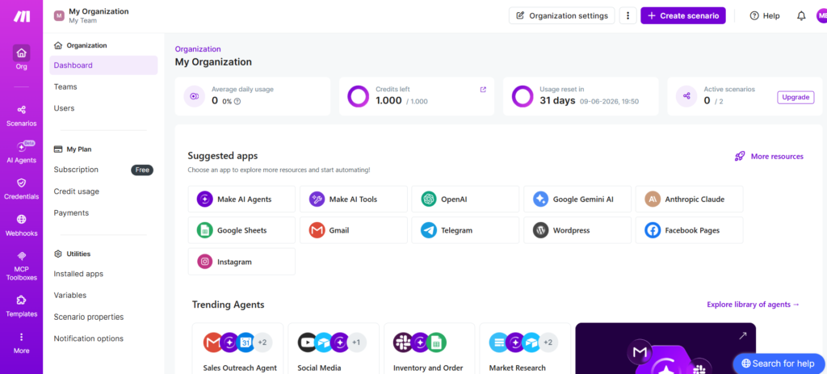Screen dimensions: 827x374
Task: Choose the Gmail app tile
Action: (x=354, y=230)
